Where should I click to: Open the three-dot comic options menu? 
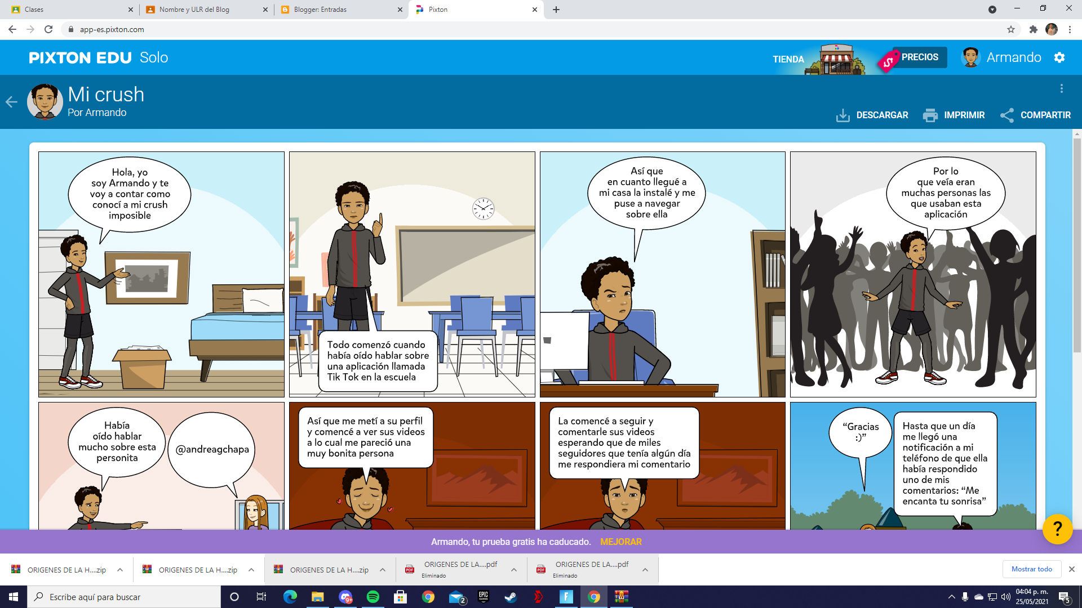point(1062,88)
